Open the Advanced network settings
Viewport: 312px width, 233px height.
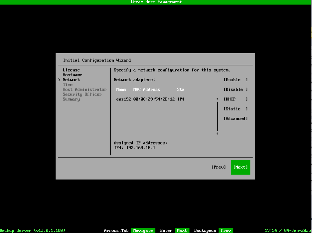[x=236, y=119]
